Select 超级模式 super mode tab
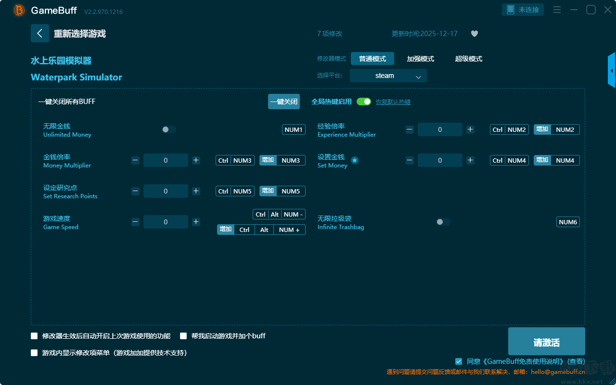 [x=468, y=59]
